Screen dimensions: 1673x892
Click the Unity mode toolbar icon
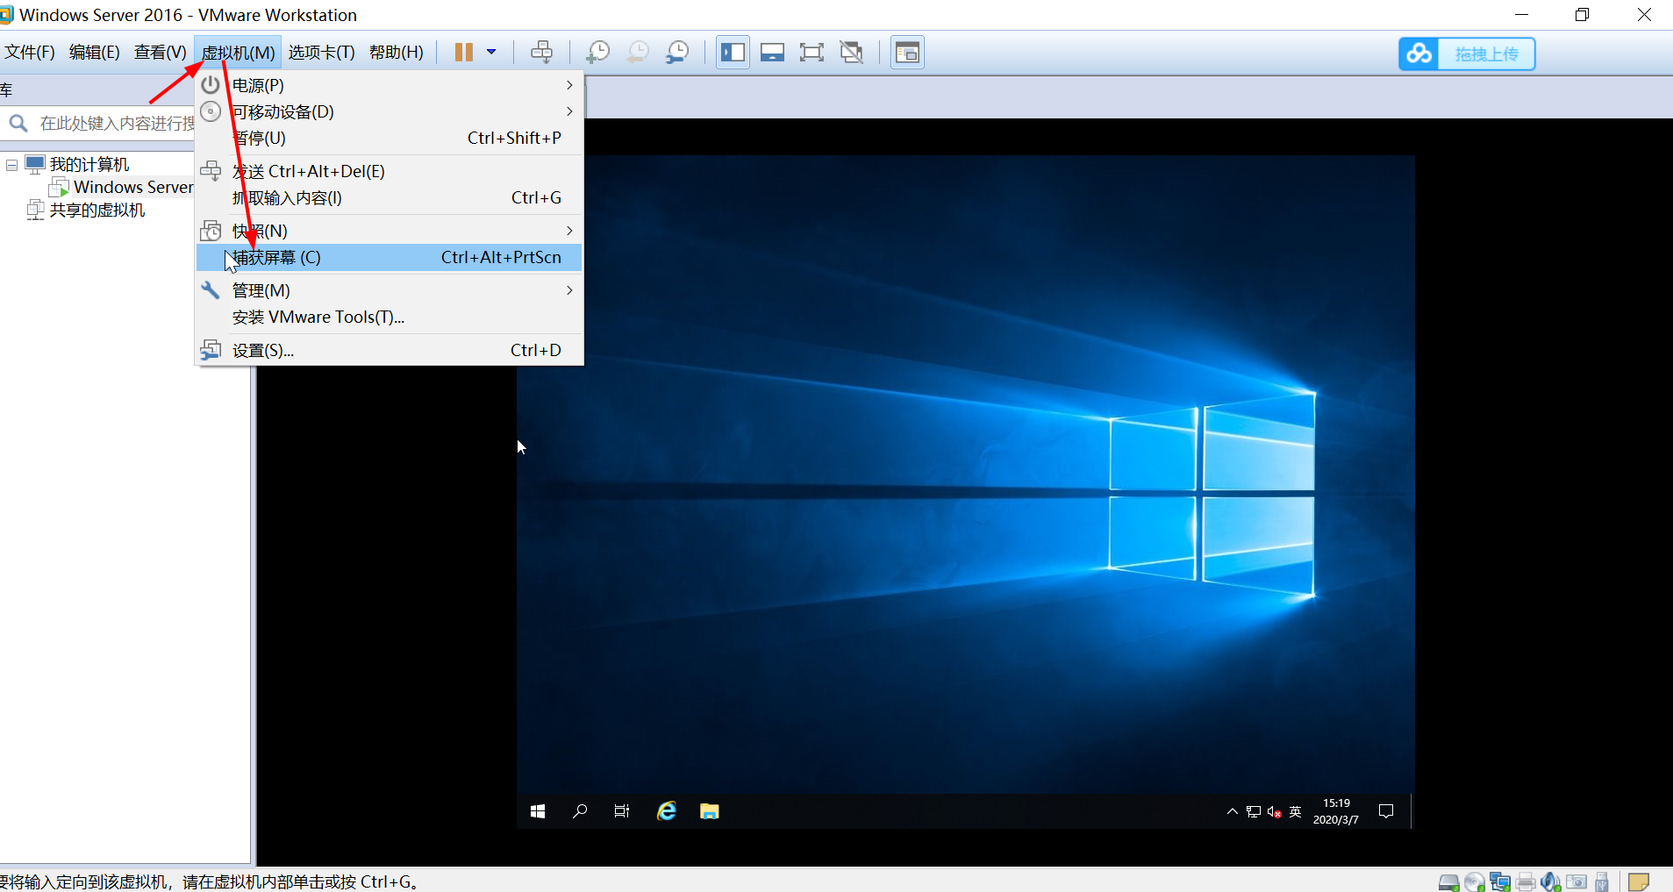851,53
